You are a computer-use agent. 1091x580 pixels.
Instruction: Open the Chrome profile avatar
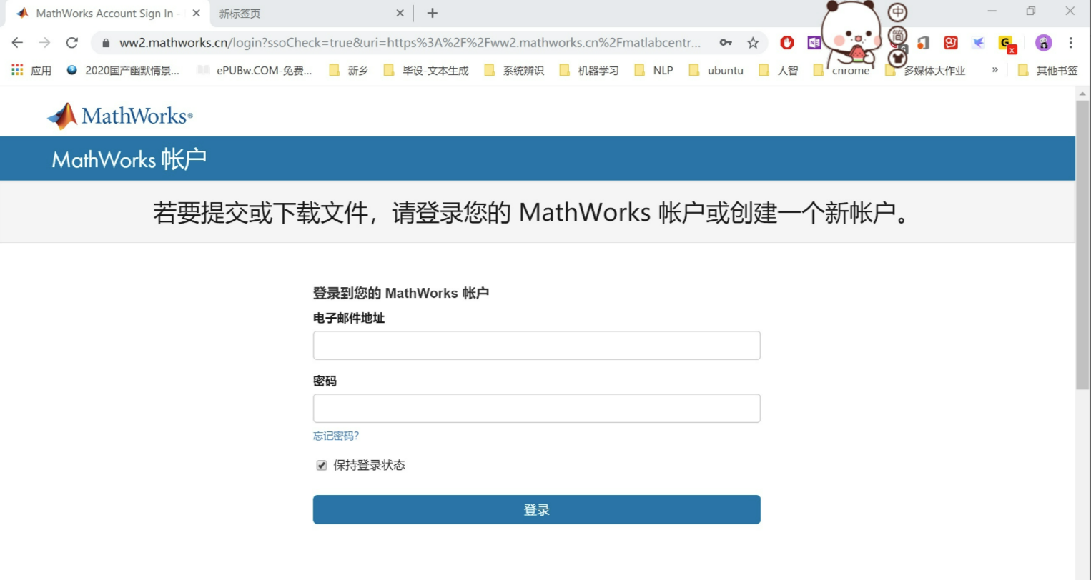(1044, 43)
